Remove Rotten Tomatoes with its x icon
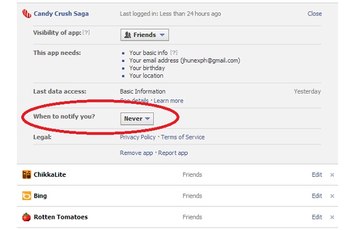 pyautogui.click(x=332, y=217)
